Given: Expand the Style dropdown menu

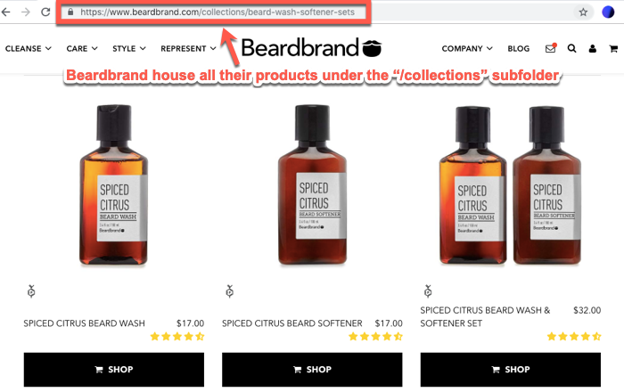Looking at the screenshot, I should tap(129, 48).
